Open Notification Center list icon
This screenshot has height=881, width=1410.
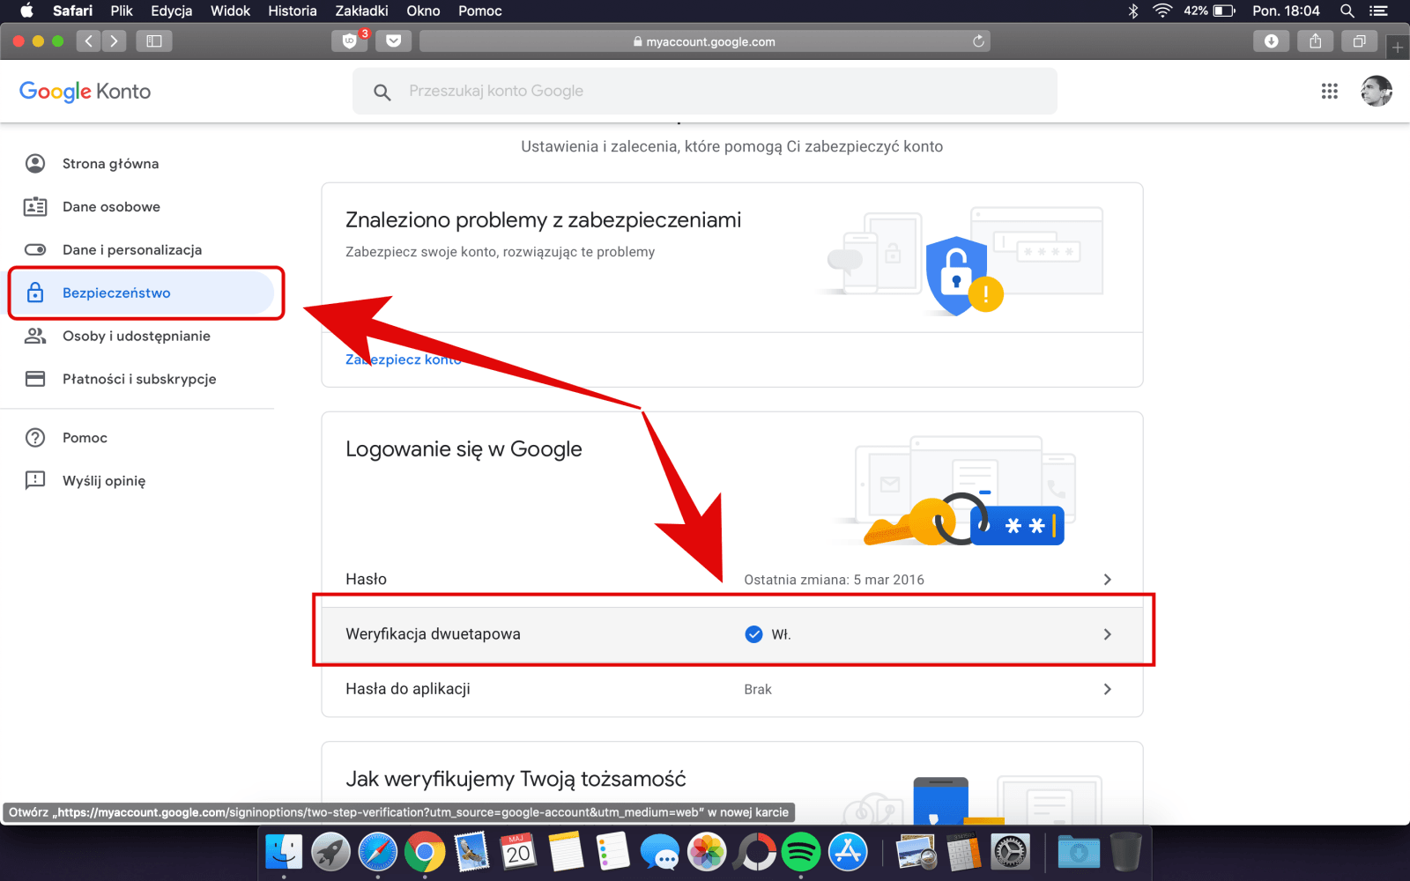[1378, 11]
